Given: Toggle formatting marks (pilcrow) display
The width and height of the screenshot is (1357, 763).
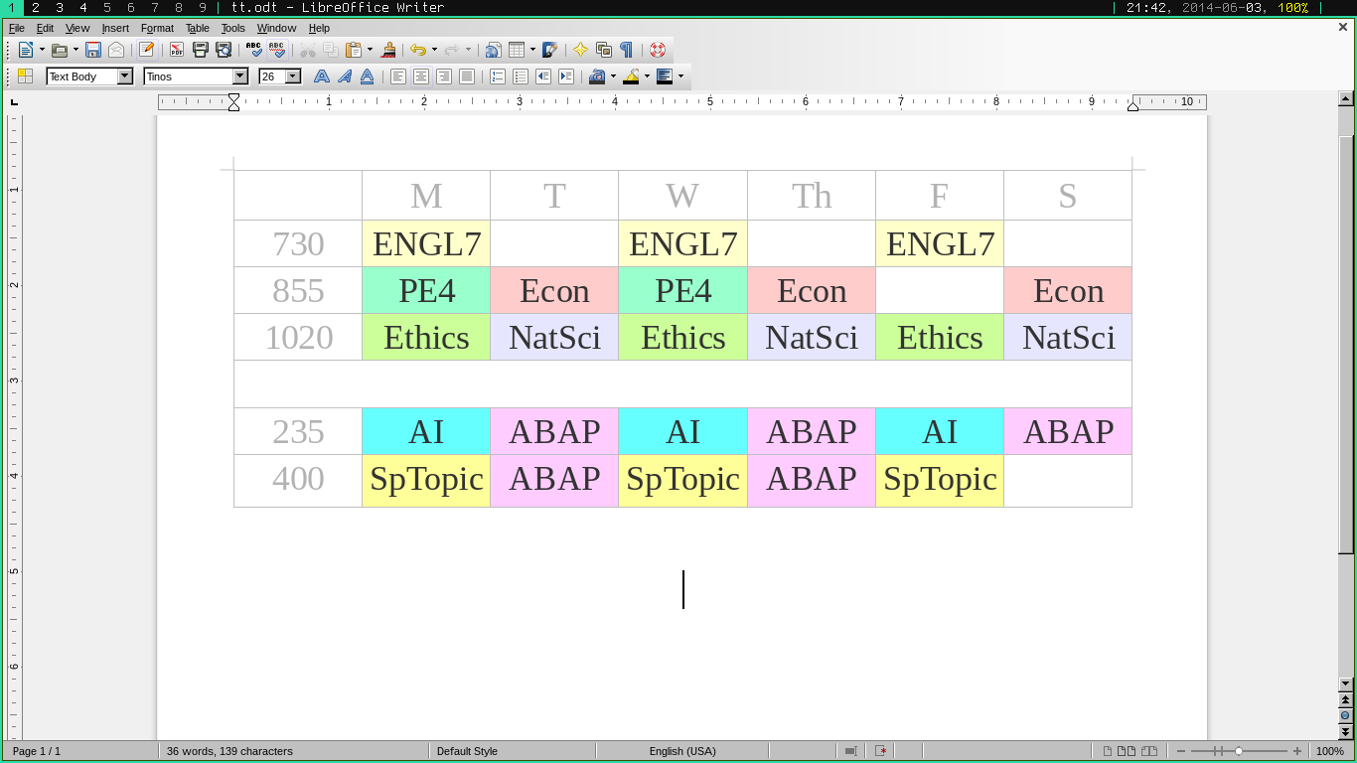Looking at the screenshot, I should (x=626, y=50).
